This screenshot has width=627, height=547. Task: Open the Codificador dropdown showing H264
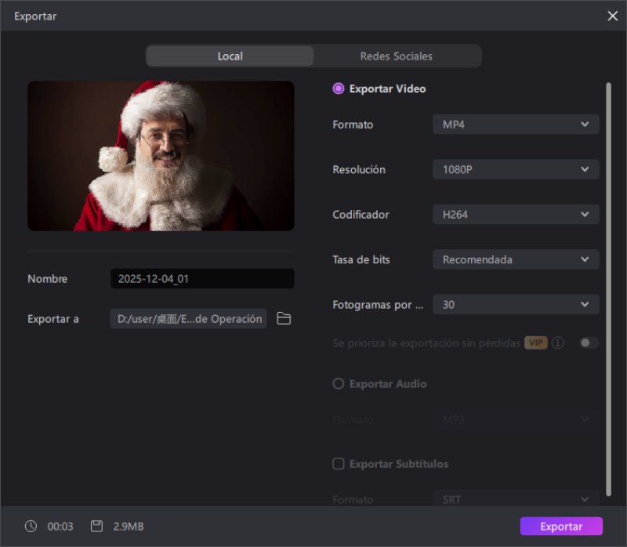pyautogui.click(x=516, y=214)
